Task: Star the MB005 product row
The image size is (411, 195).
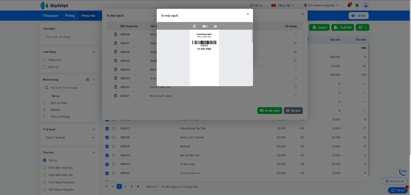Action: point(114,146)
